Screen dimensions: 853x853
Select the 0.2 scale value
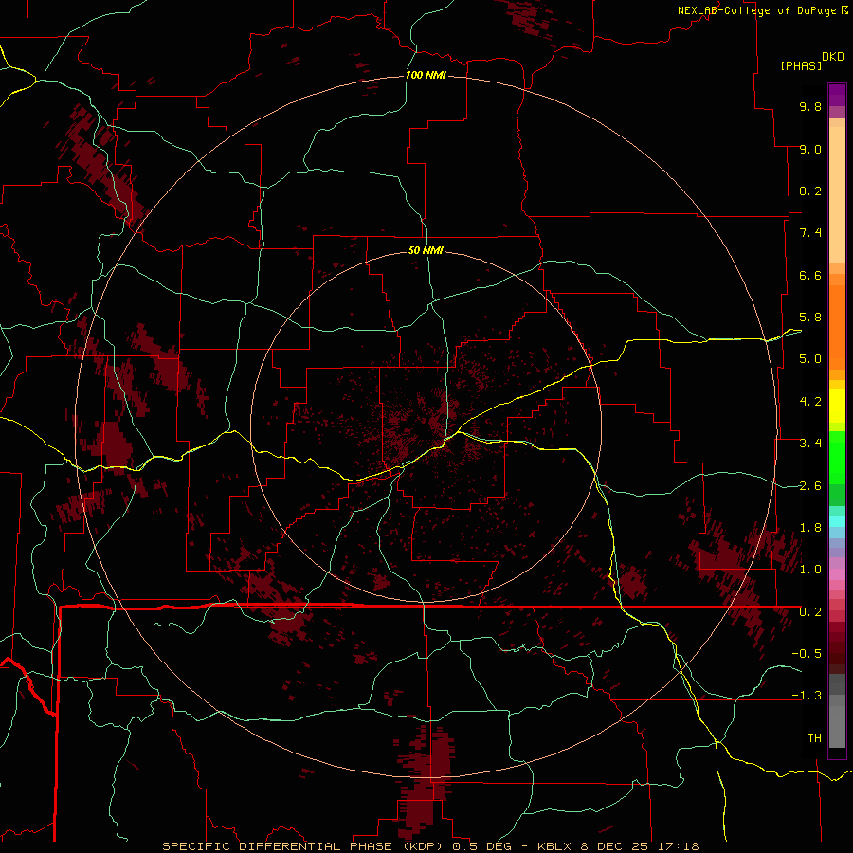point(810,612)
